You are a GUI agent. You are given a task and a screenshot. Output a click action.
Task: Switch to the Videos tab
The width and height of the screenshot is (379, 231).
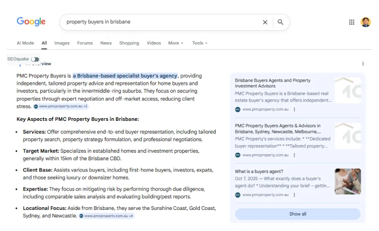tap(154, 43)
